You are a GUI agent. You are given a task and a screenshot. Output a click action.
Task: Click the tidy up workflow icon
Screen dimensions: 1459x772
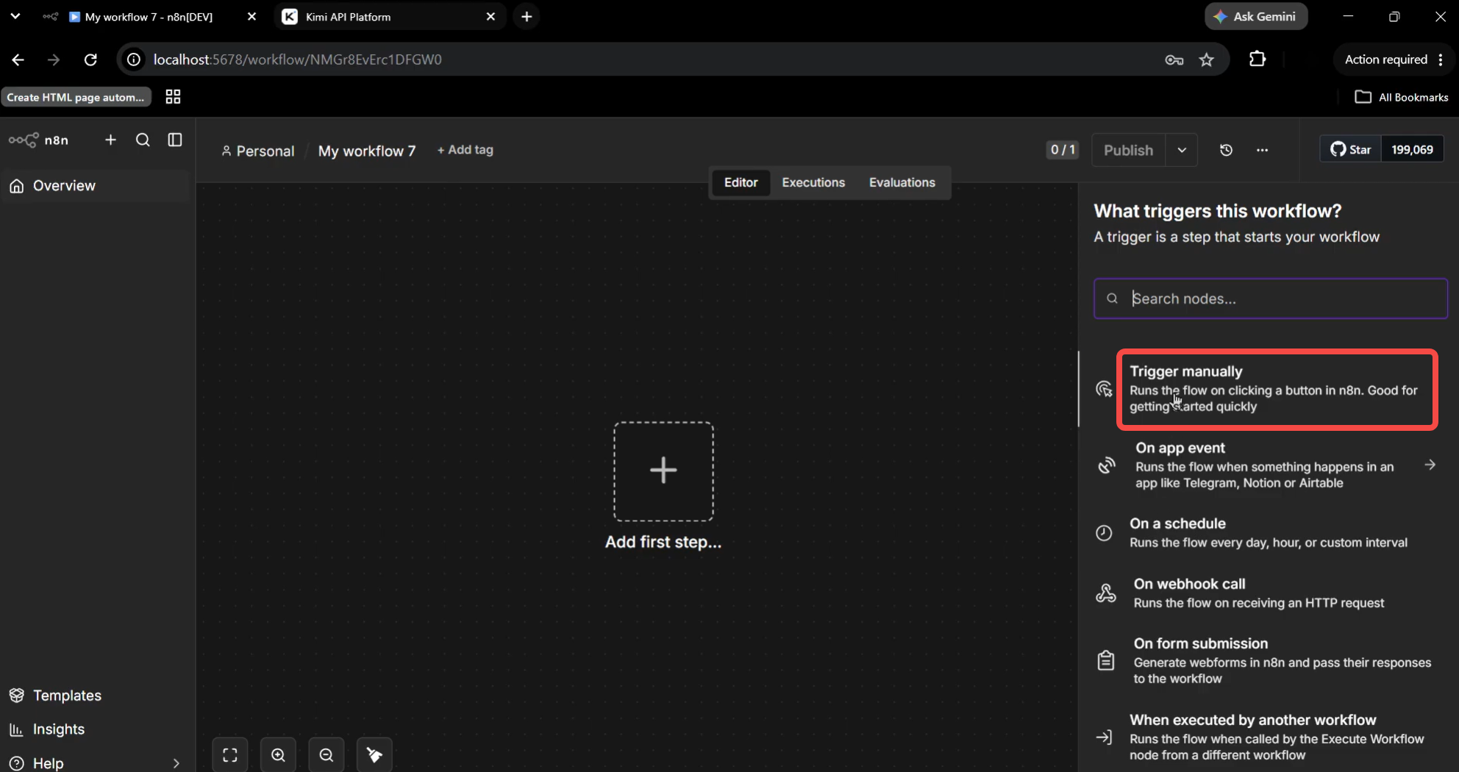point(374,755)
